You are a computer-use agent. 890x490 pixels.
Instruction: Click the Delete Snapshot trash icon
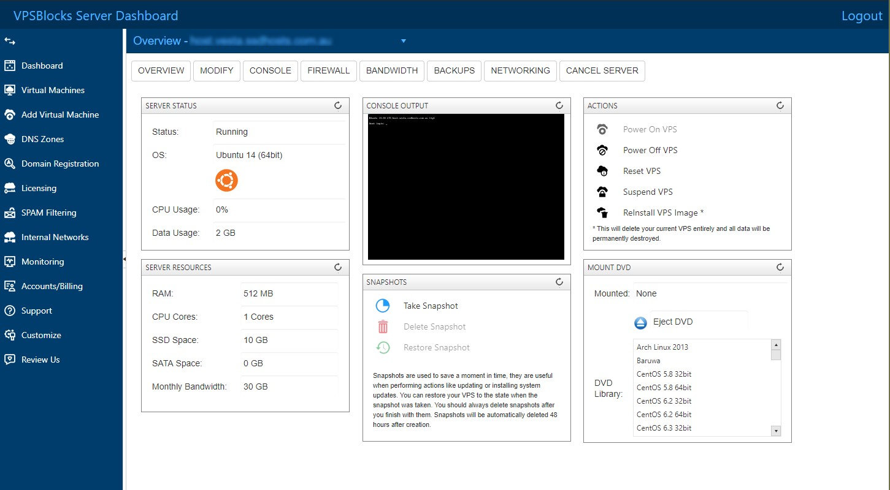tap(383, 326)
